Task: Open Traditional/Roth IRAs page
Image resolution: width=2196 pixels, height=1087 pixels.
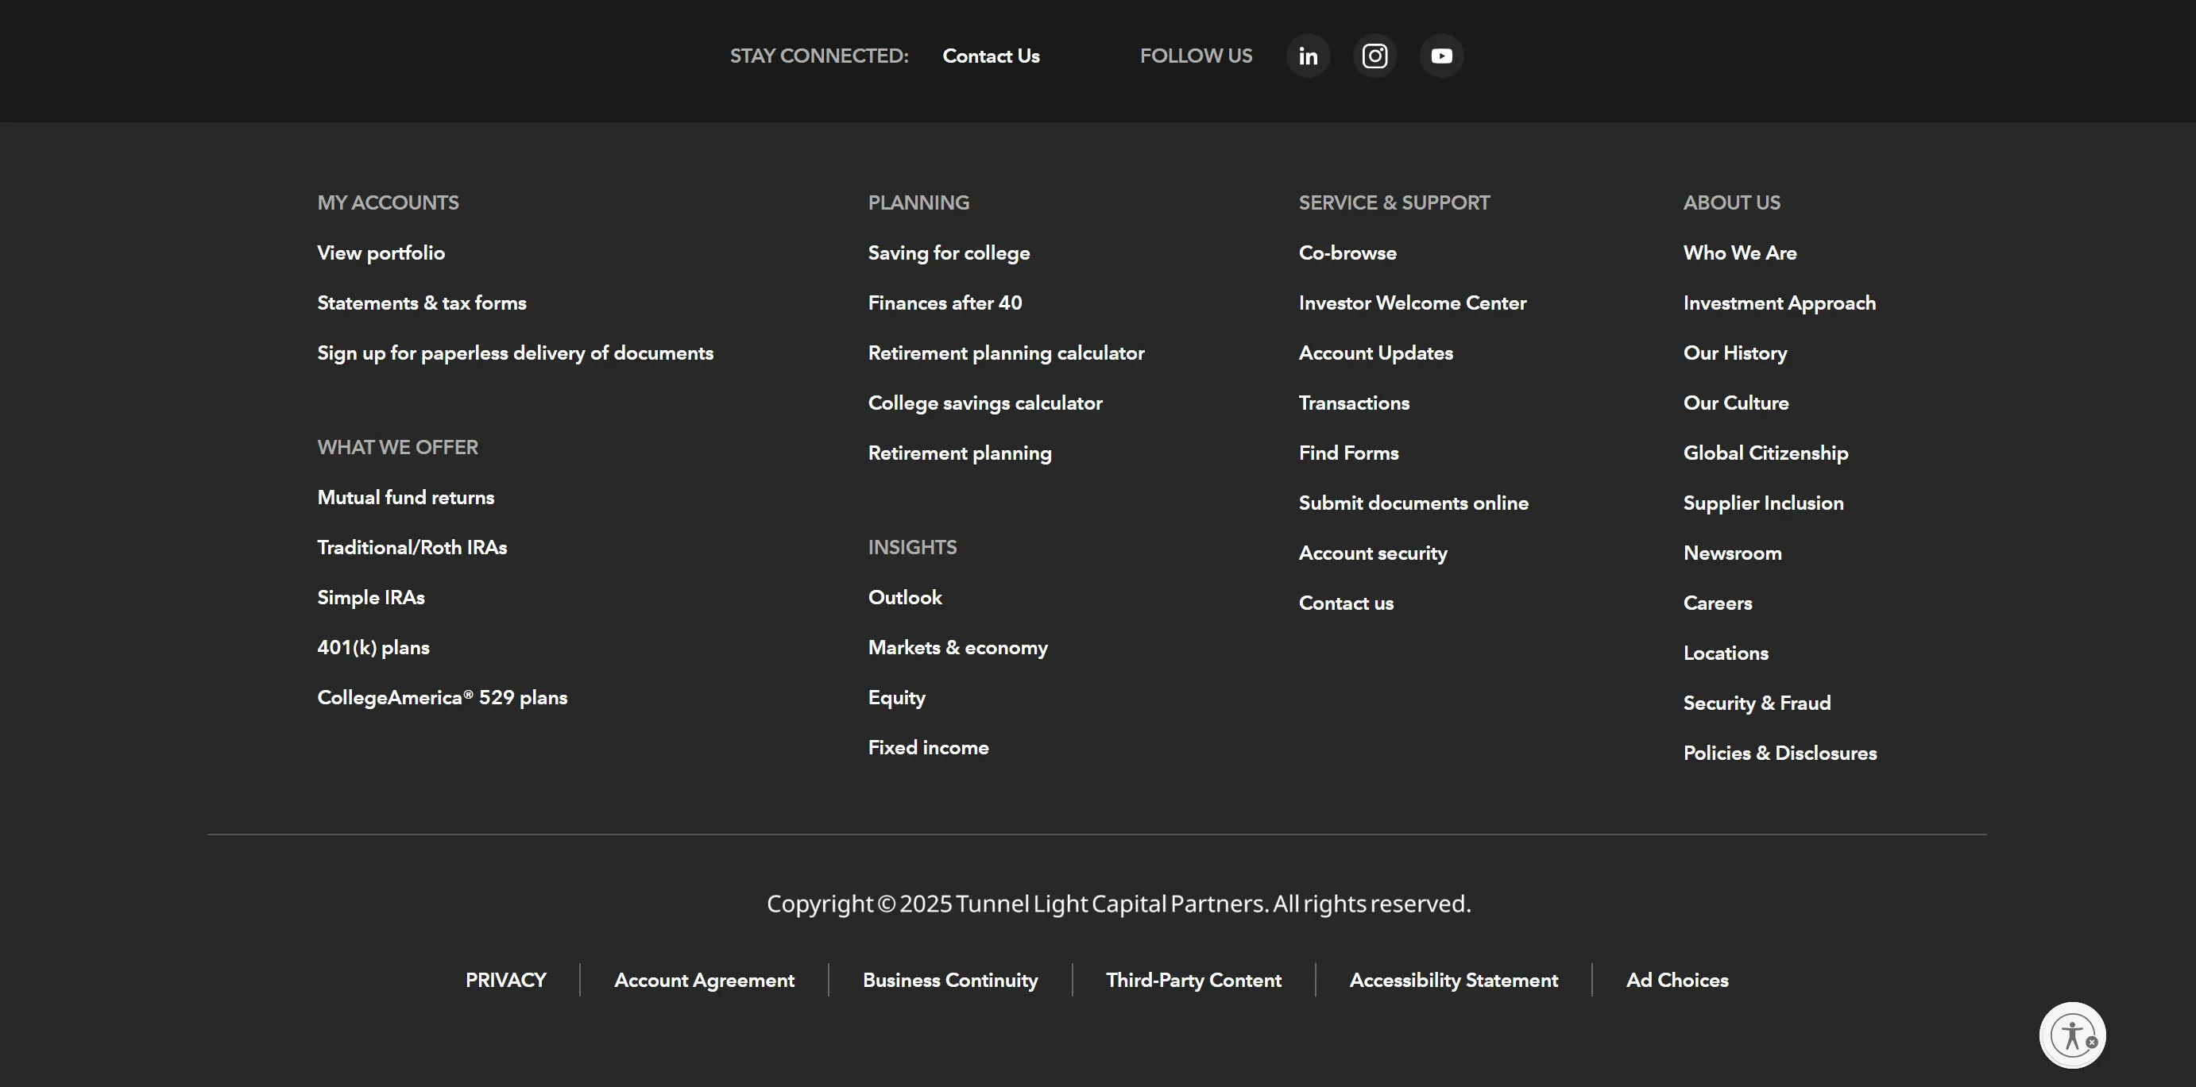Action: tap(412, 548)
